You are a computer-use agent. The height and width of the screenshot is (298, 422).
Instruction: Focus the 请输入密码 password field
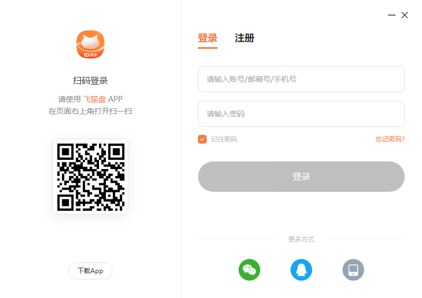coord(301,114)
